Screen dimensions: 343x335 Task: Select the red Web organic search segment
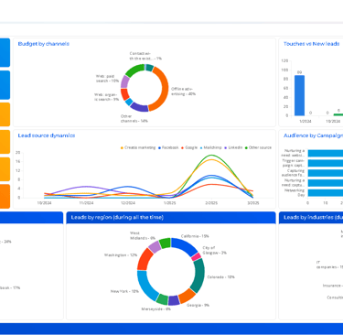click(124, 94)
